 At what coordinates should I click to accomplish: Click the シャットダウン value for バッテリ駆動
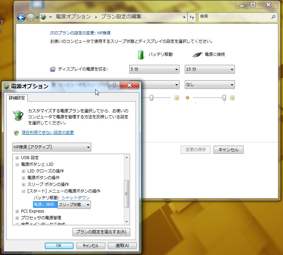(x=76, y=198)
